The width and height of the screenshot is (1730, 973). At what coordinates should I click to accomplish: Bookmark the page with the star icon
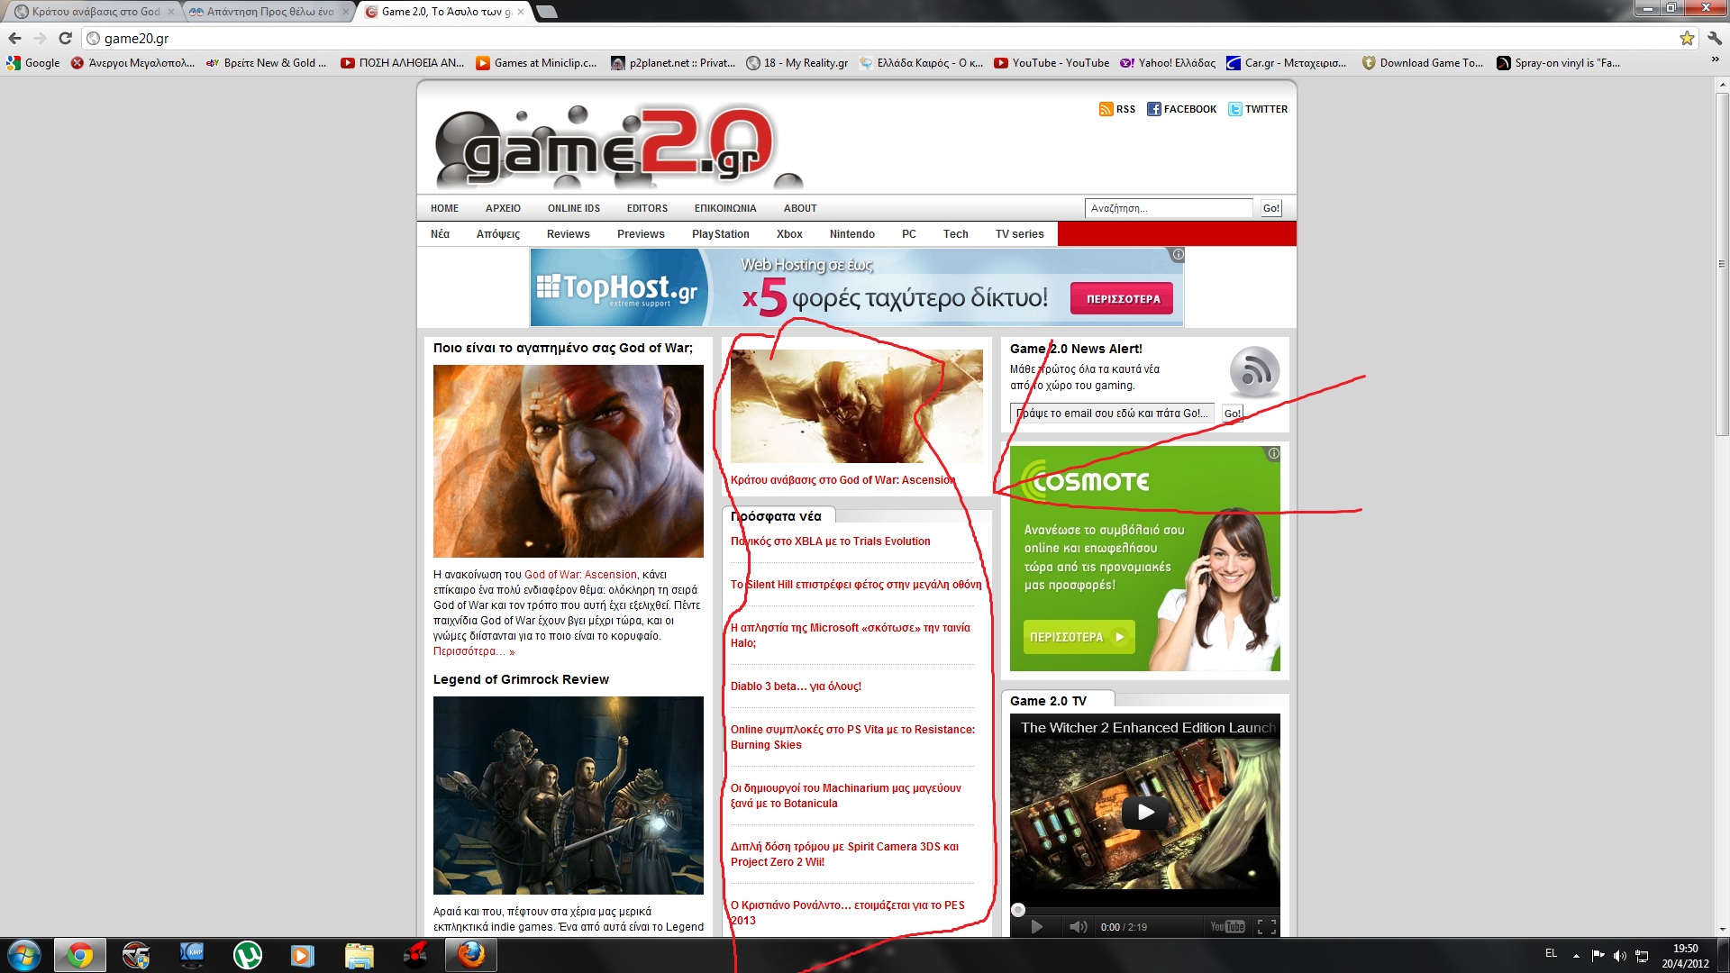pos(1687,38)
